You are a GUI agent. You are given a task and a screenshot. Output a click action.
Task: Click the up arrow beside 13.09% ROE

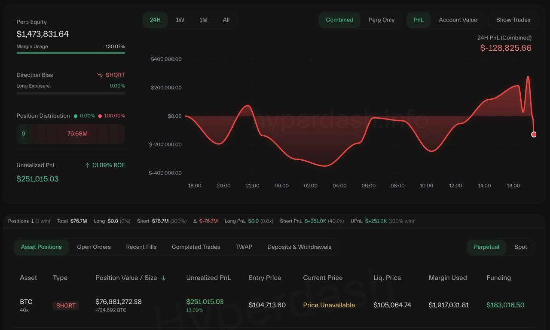88,165
